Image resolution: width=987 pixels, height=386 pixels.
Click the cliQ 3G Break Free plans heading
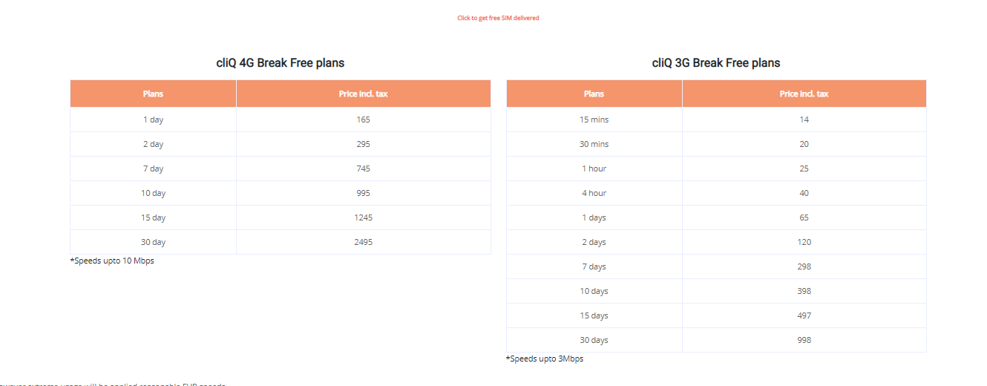point(716,63)
